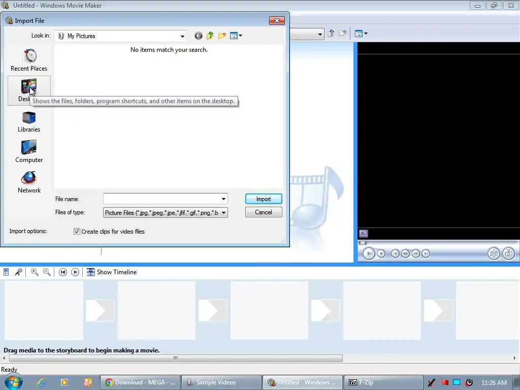
Task: Expand the Look in folder dropdown
Action: (182, 36)
